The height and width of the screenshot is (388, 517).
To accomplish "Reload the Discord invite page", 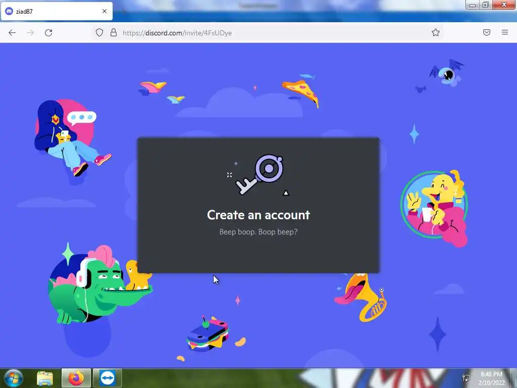I will pos(48,33).
